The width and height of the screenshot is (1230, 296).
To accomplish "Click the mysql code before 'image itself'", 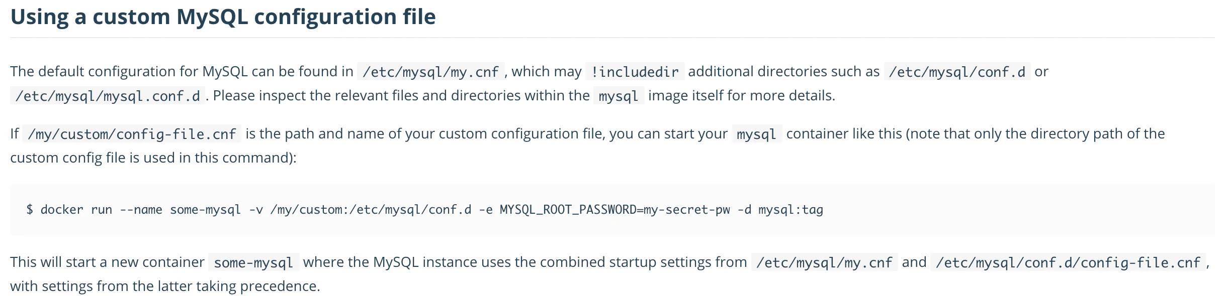I will tap(619, 96).
